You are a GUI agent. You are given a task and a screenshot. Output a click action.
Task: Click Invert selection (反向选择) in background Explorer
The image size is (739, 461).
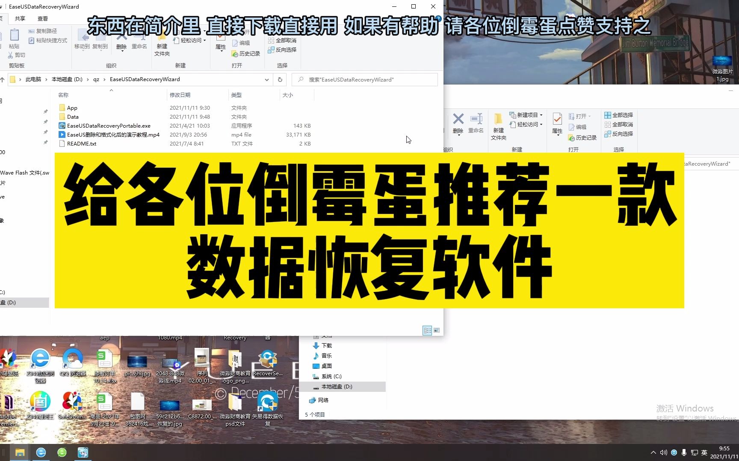[619, 134]
